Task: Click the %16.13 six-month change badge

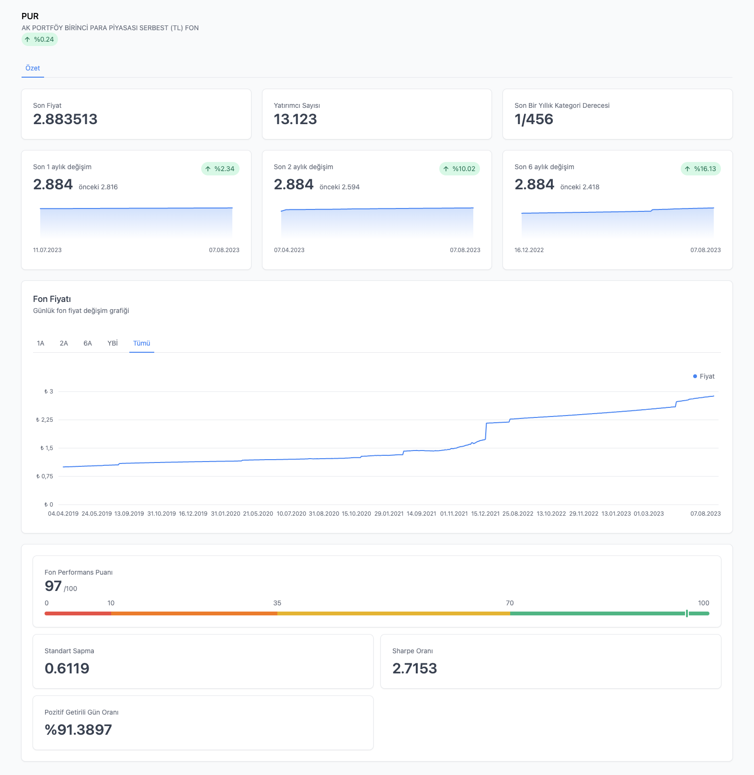Action: pos(701,169)
